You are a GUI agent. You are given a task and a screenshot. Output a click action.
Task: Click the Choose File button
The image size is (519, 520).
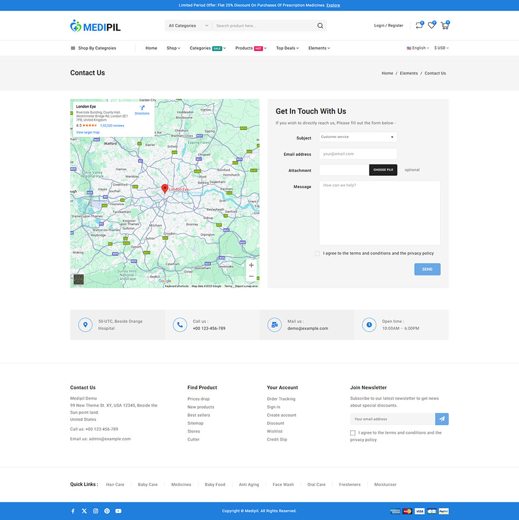[383, 170]
